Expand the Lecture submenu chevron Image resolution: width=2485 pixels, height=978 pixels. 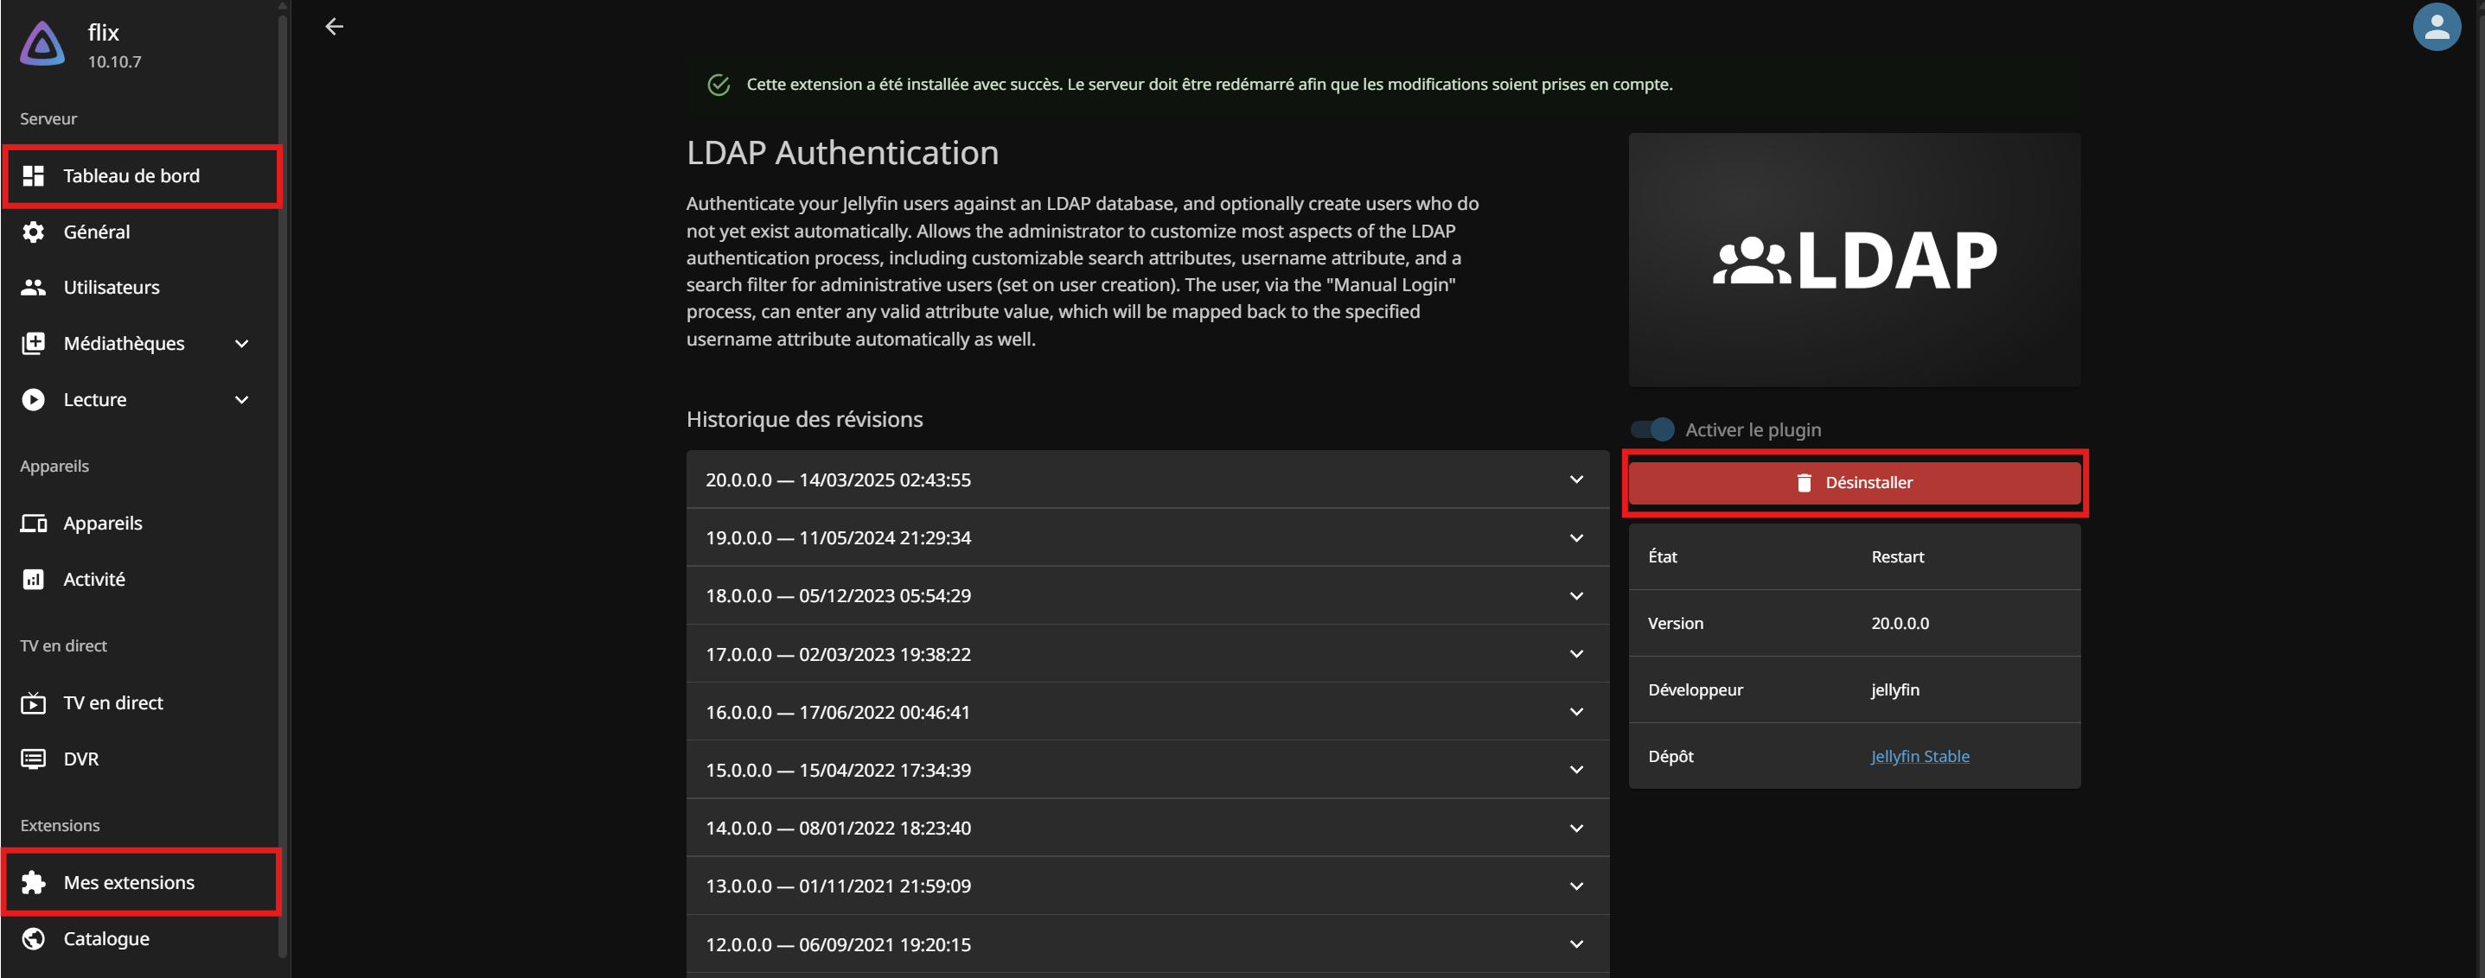tap(242, 400)
